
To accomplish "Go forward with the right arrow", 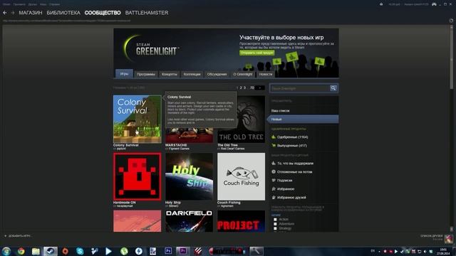I will pyautogui.click(x=13, y=13).
